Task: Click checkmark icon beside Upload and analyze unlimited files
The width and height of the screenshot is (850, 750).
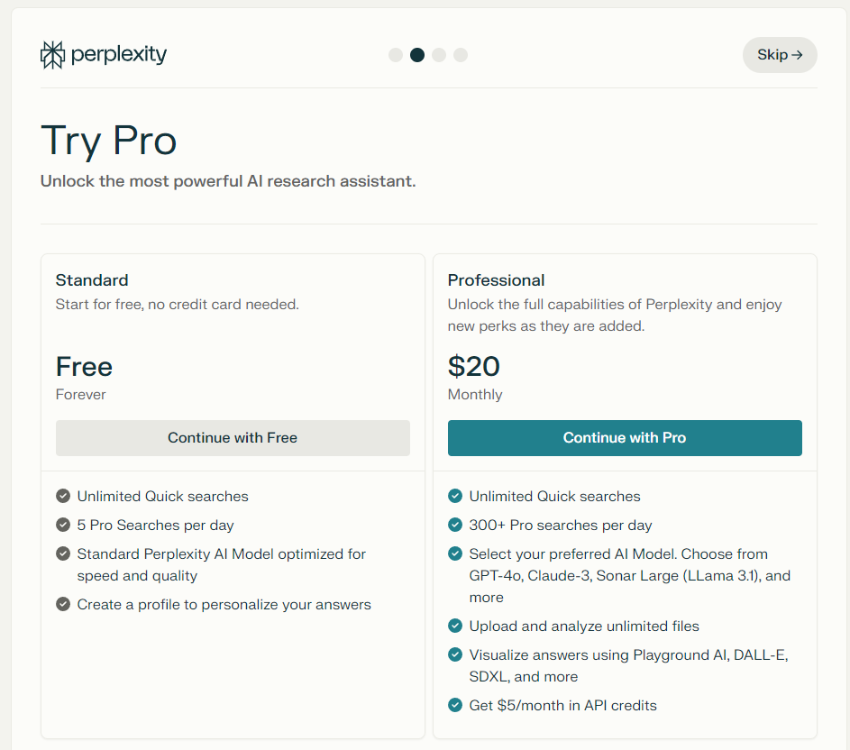Action: point(455,626)
